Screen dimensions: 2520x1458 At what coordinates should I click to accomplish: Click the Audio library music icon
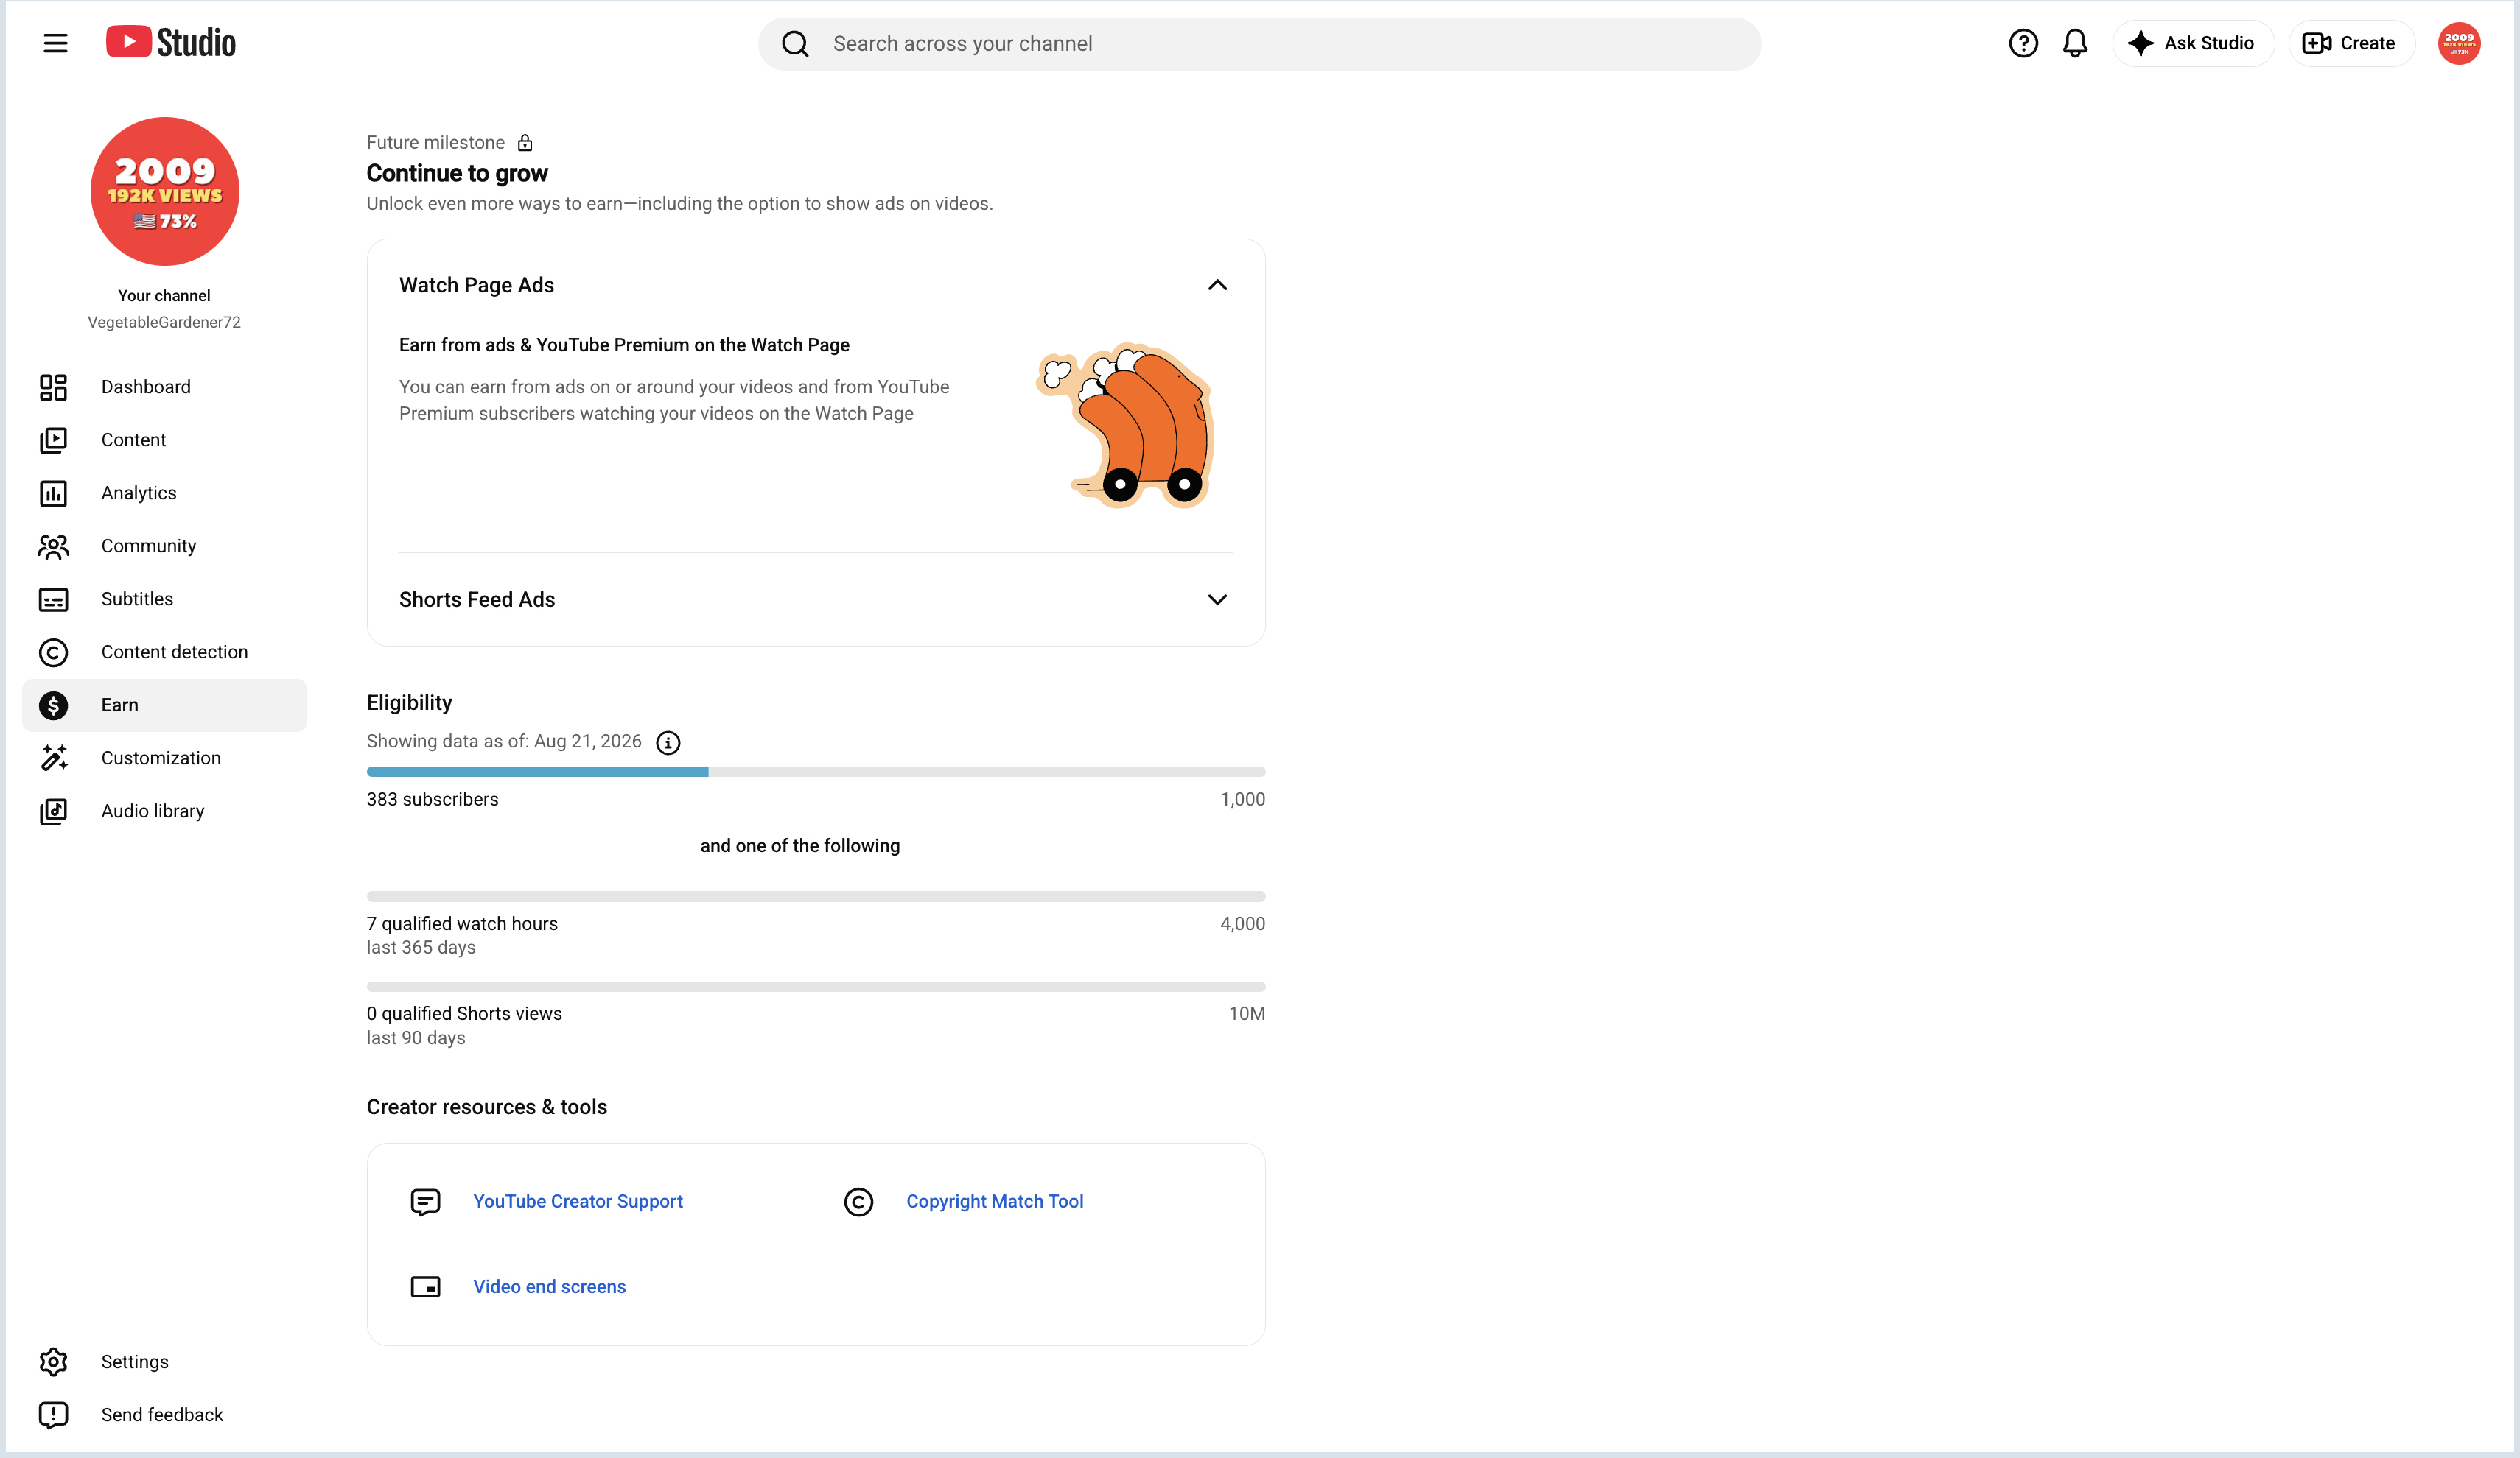pos(53,811)
